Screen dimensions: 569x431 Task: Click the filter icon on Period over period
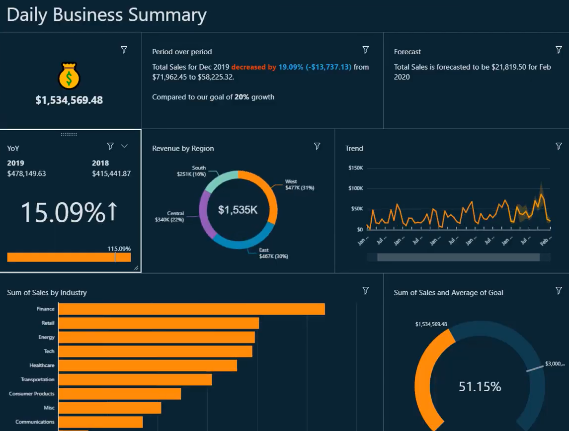pyautogui.click(x=366, y=50)
